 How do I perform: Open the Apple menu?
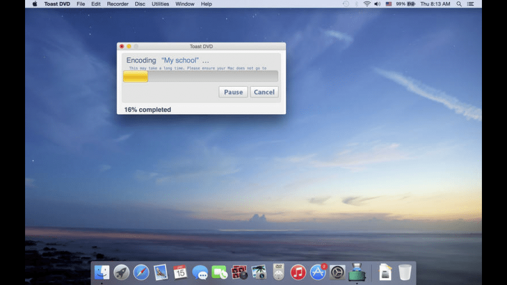tap(34, 4)
